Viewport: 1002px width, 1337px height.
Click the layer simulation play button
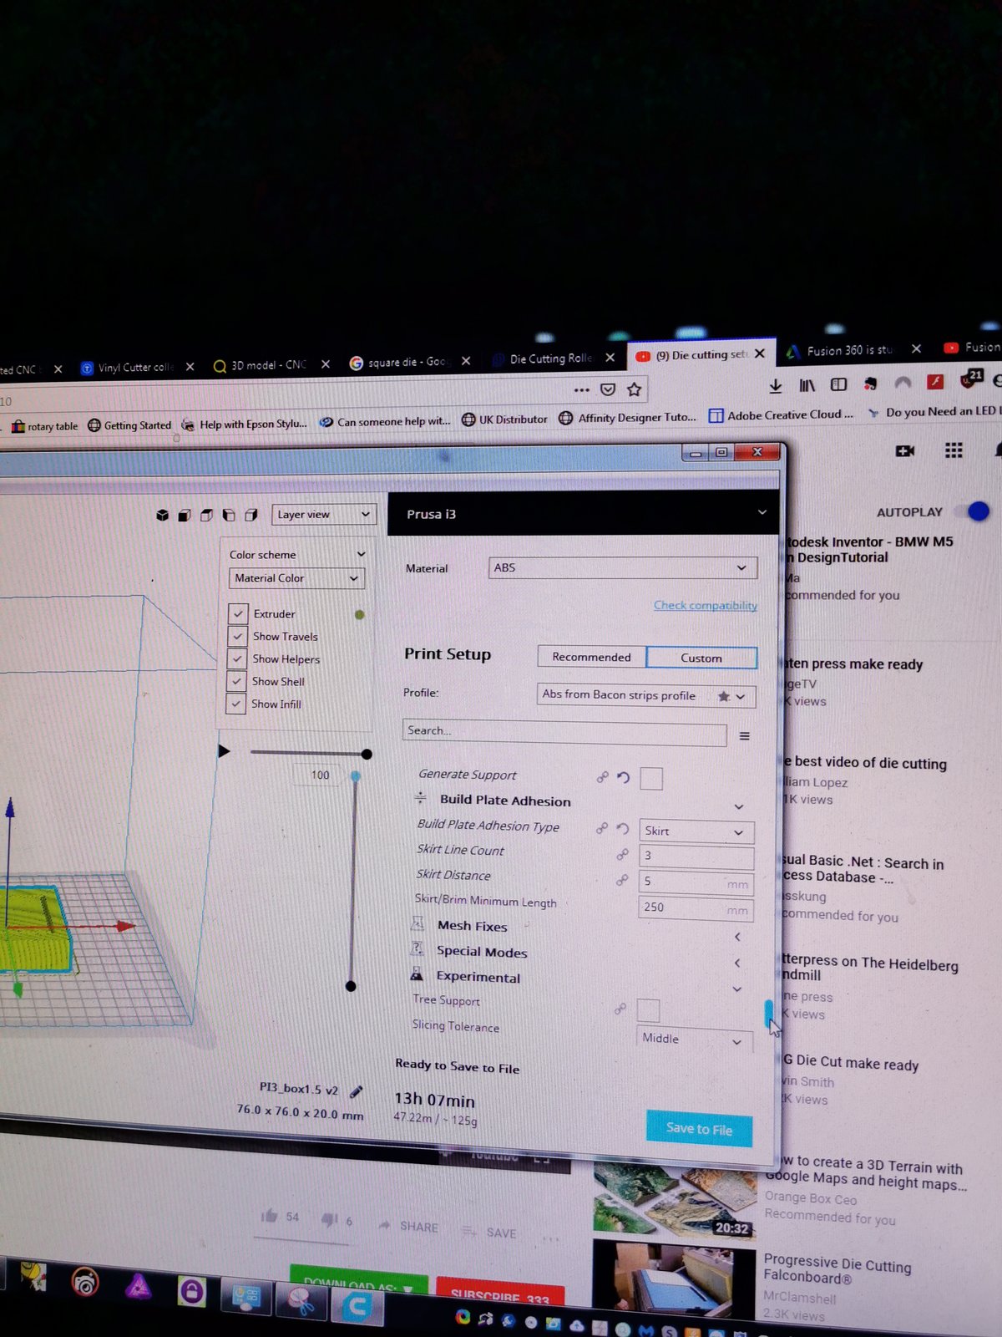pos(224,751)
